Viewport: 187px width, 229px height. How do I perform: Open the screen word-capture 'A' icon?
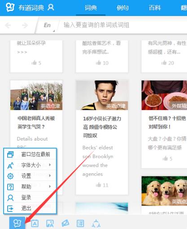point(35,224)
